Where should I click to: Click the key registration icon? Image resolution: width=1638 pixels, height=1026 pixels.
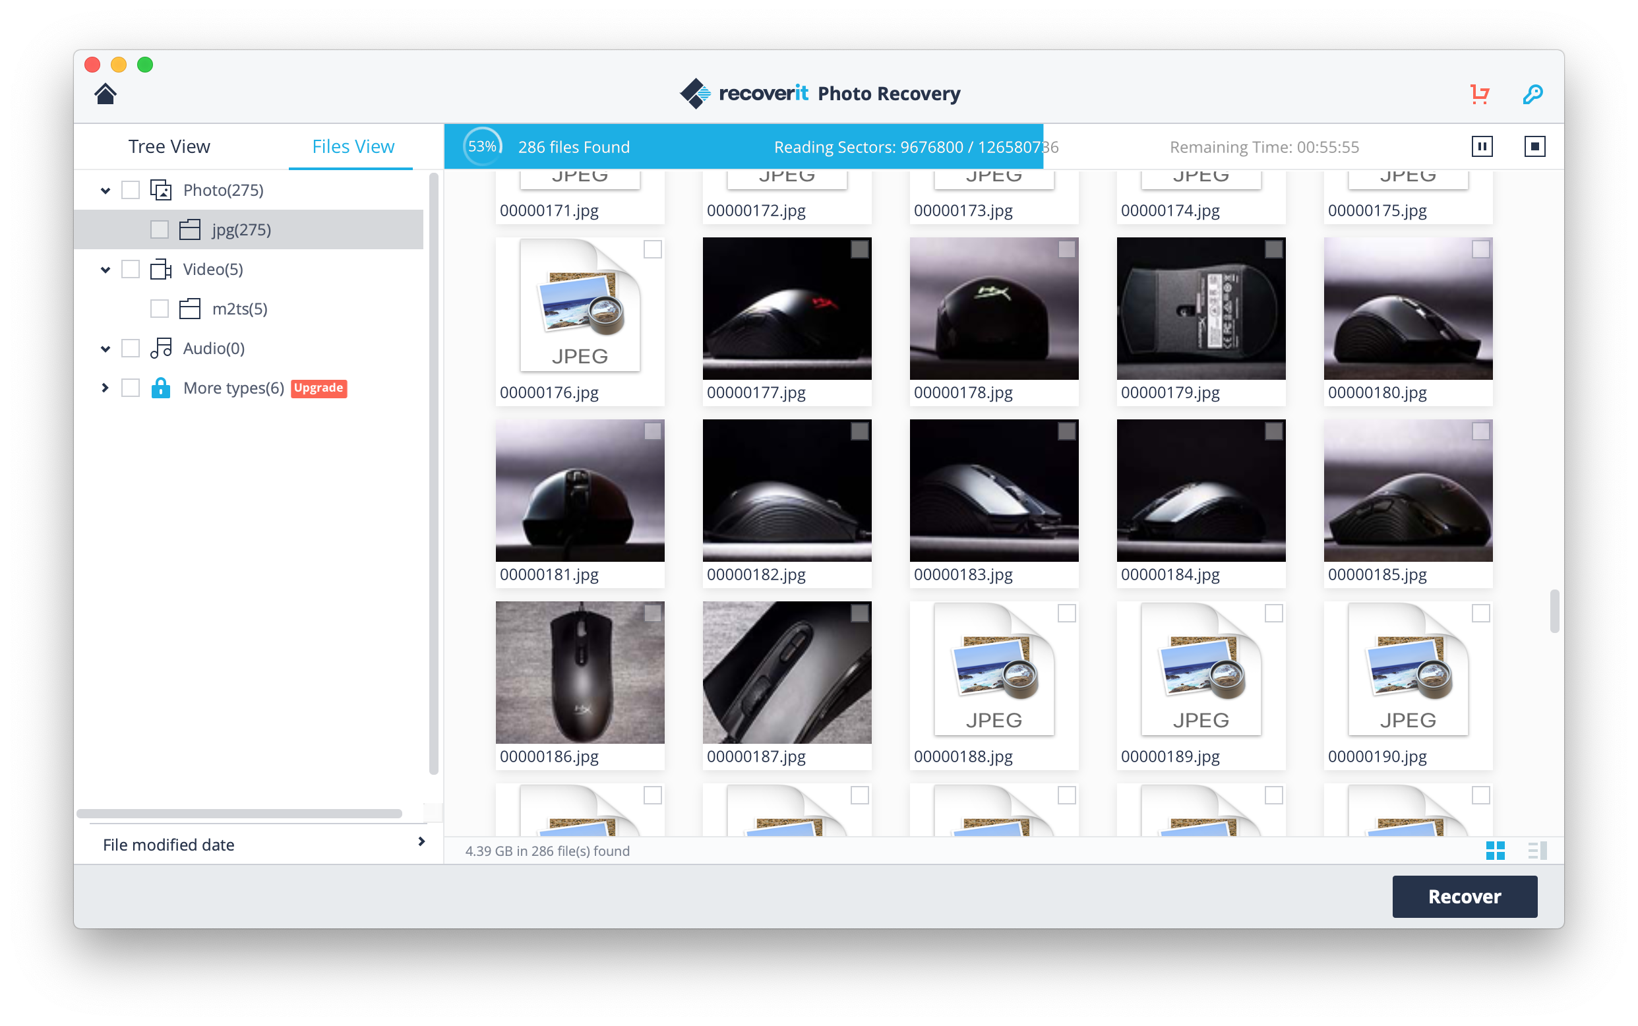(x=1532, y=94)
